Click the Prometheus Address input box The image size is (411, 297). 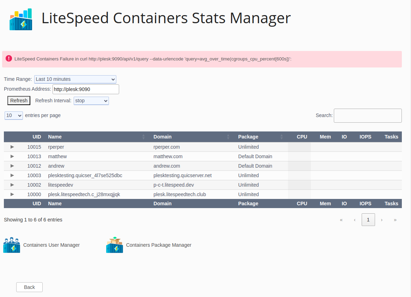coord(85,89)
